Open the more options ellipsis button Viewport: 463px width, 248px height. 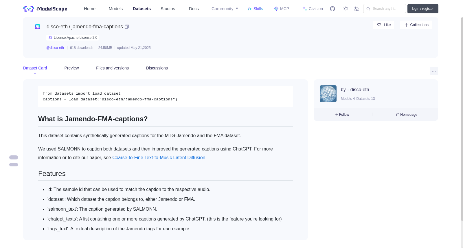434,71
